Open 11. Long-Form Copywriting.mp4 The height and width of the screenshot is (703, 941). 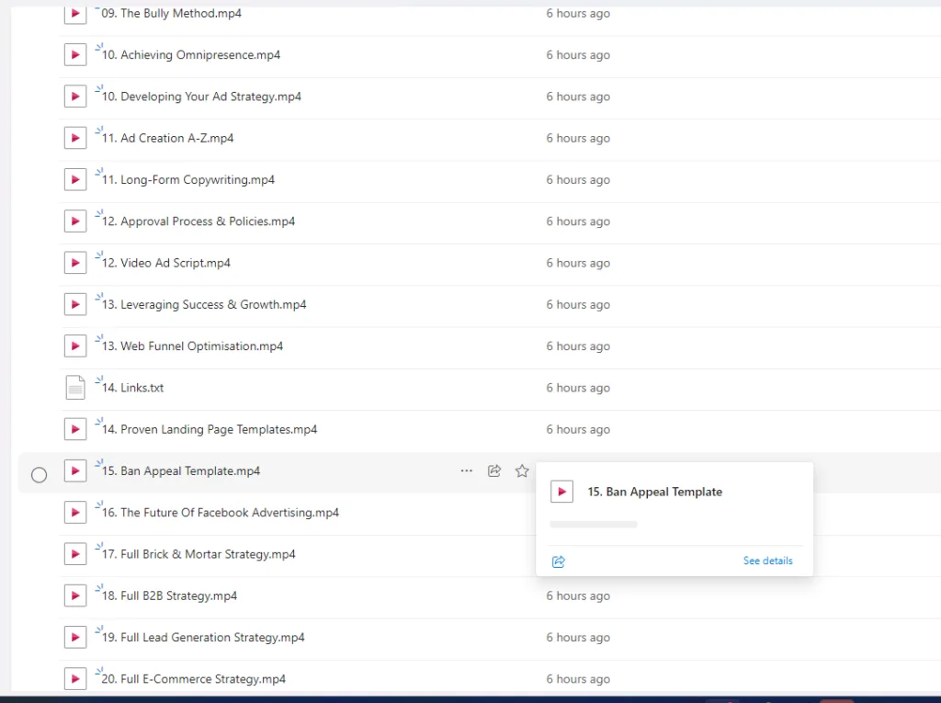(x=188, y=180)
